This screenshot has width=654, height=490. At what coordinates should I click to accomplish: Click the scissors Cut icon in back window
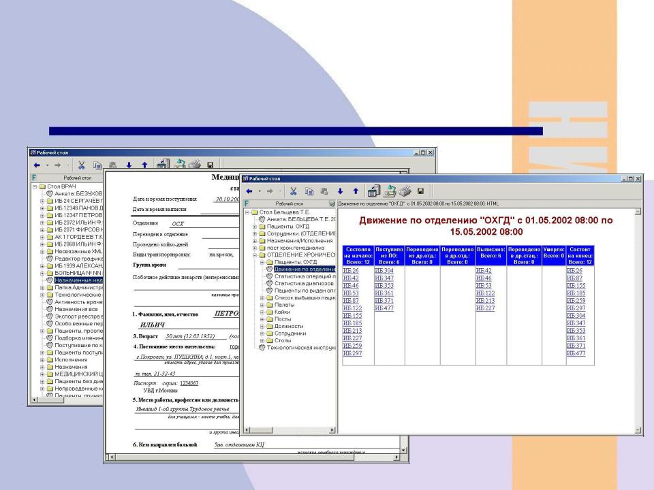pyautogui.click(x=81, y=165)
